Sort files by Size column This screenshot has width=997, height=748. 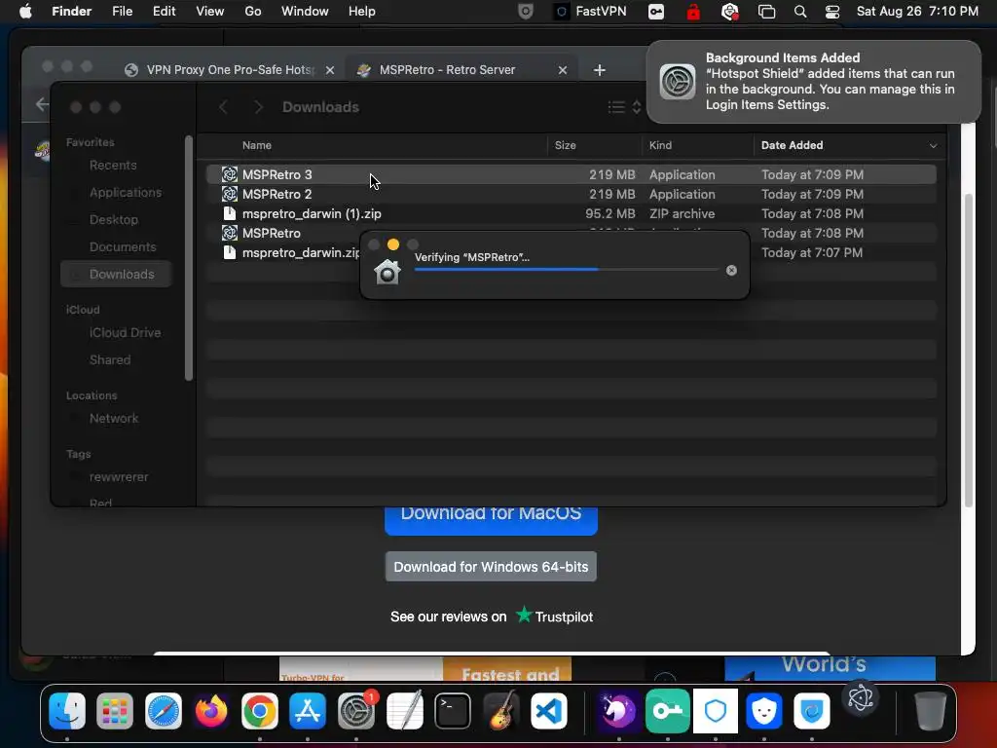pos(565,146)
